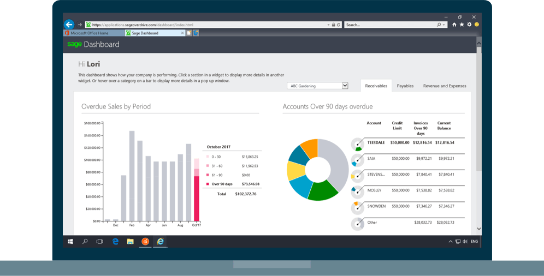This screenshot has height=276, width=544.
Task: Click the page scrollbar up arrow
Action: 479,43
